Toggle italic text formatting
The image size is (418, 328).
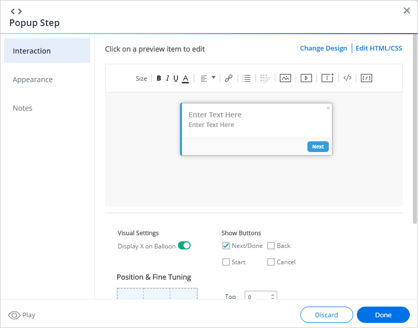pyautogui.click(x=167, y=78)
